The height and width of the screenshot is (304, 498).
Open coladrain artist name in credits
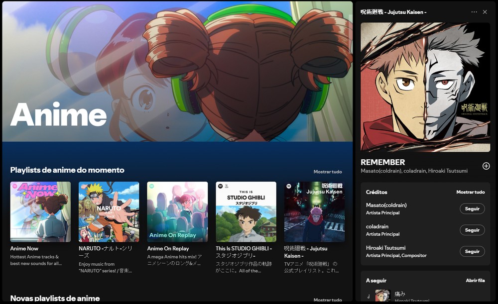tap(377, 226)
